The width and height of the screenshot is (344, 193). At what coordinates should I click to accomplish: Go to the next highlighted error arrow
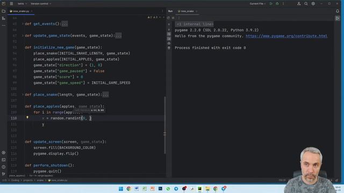pos(163,17)
